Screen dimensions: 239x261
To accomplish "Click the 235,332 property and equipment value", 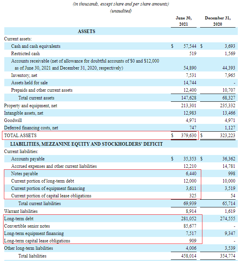I will click(227, 106).
